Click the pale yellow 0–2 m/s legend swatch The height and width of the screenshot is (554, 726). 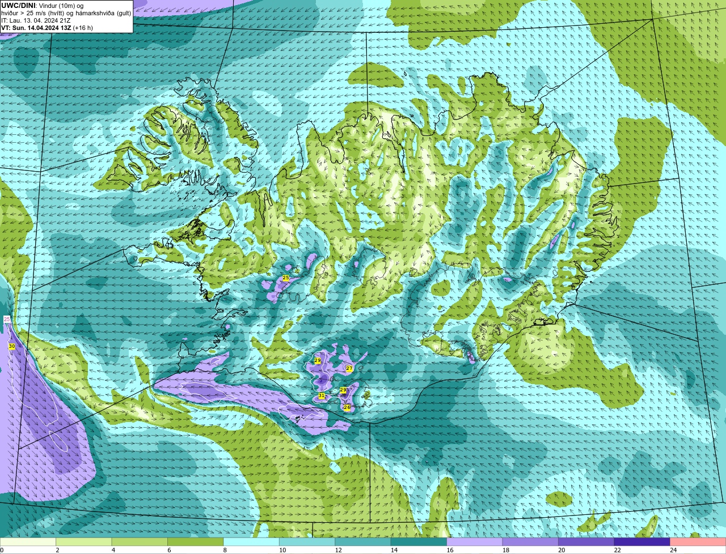(28, 542)
